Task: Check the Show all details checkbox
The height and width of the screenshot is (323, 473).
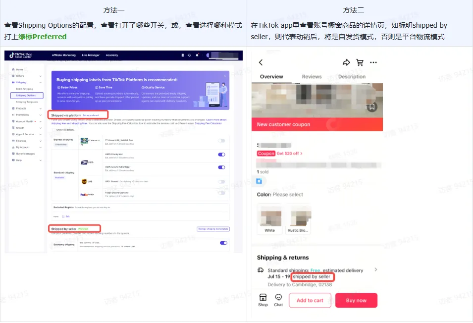Action: pyautogui.click(x=53, y=130)
